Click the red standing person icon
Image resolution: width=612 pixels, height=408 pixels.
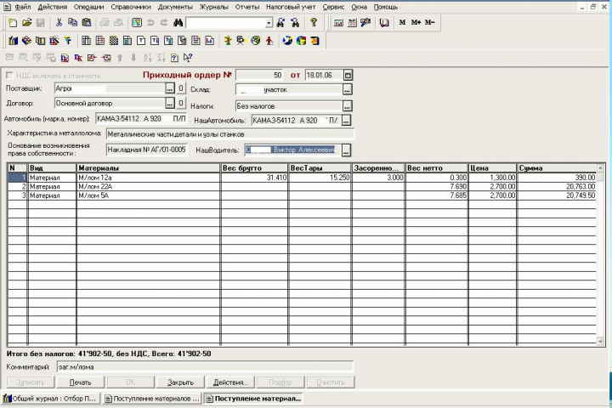click(x=269, y=40)
